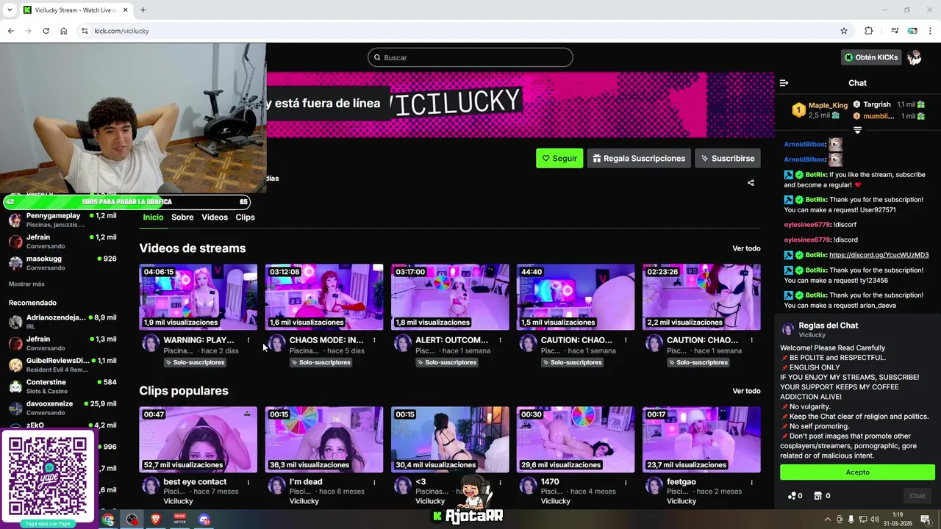Reload the kick.com page

[46, 31]
